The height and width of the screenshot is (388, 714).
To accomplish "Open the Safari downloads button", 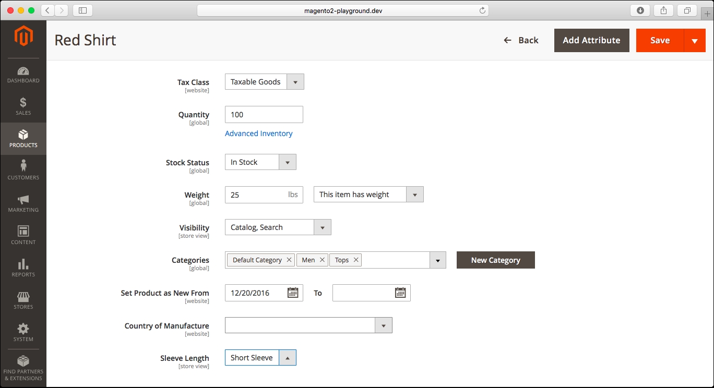I will 640,10.
